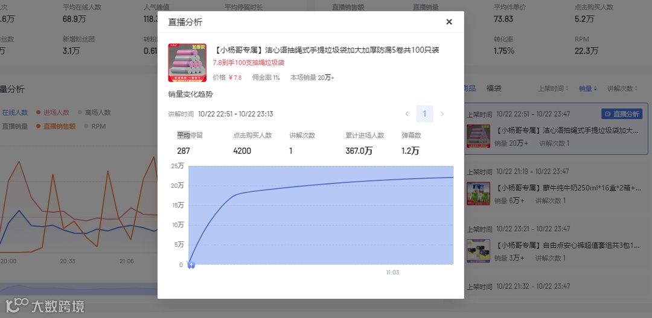
Task: Click 新增粉丝团 3.1万 stat
Action: (78, 46)
